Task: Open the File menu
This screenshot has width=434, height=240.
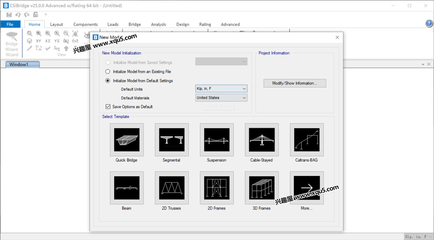Action: coord(10,24)
